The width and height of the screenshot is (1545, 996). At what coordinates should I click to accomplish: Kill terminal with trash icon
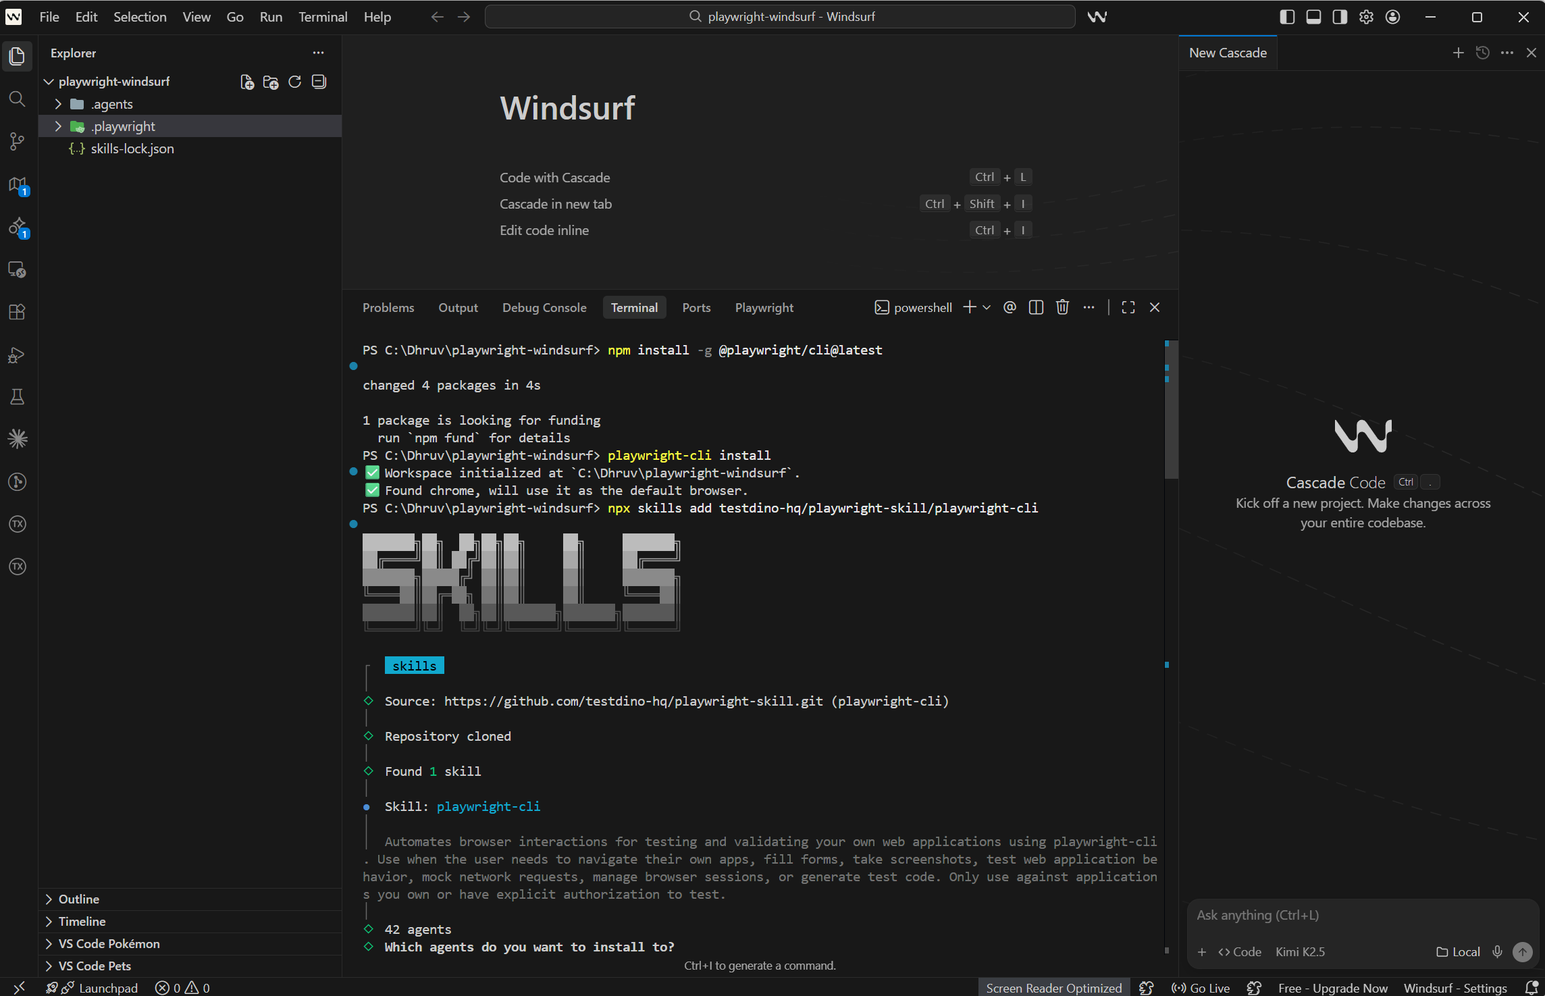pyautogui.click(x=1062, y=307)
